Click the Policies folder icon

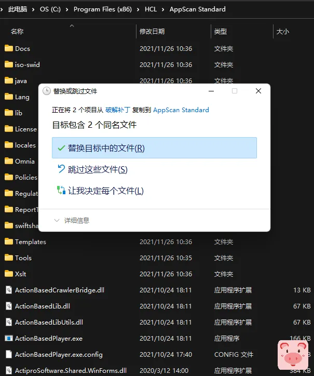point(9,177)
